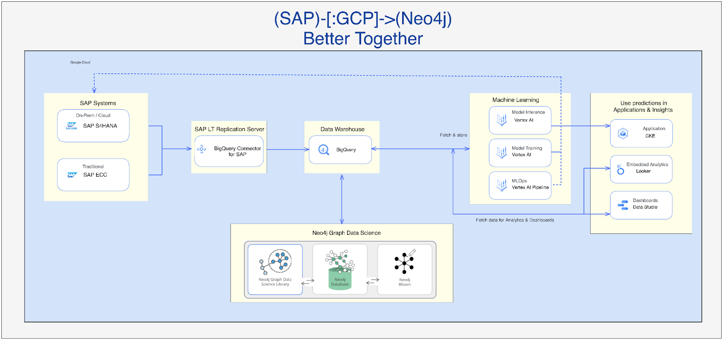Select the SAP ECC text
This screenshot has width=723, height=340.
click(95, 175)
